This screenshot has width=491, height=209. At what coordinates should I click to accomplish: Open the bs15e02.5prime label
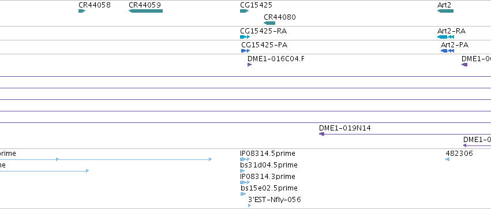tap(269, 188)
